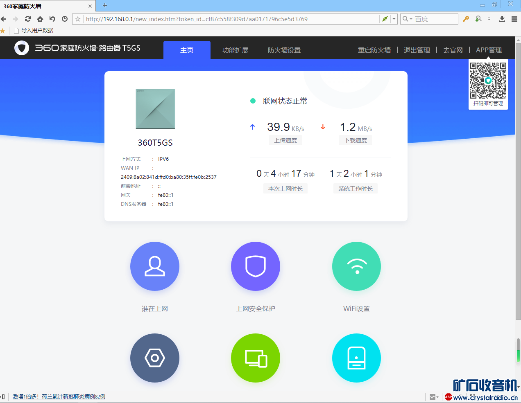This screenshot has width=521, height=403.
Task: Click the WAN IP address value
Action: 169,177
